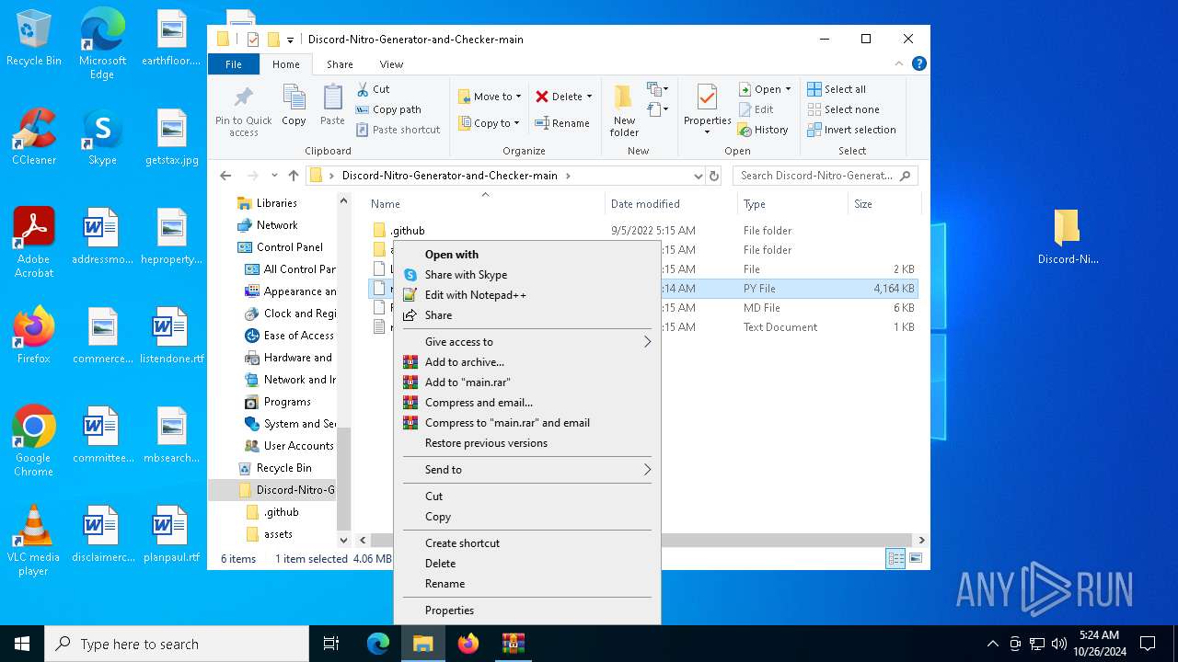Select the .github folder row

coord(642,231)
